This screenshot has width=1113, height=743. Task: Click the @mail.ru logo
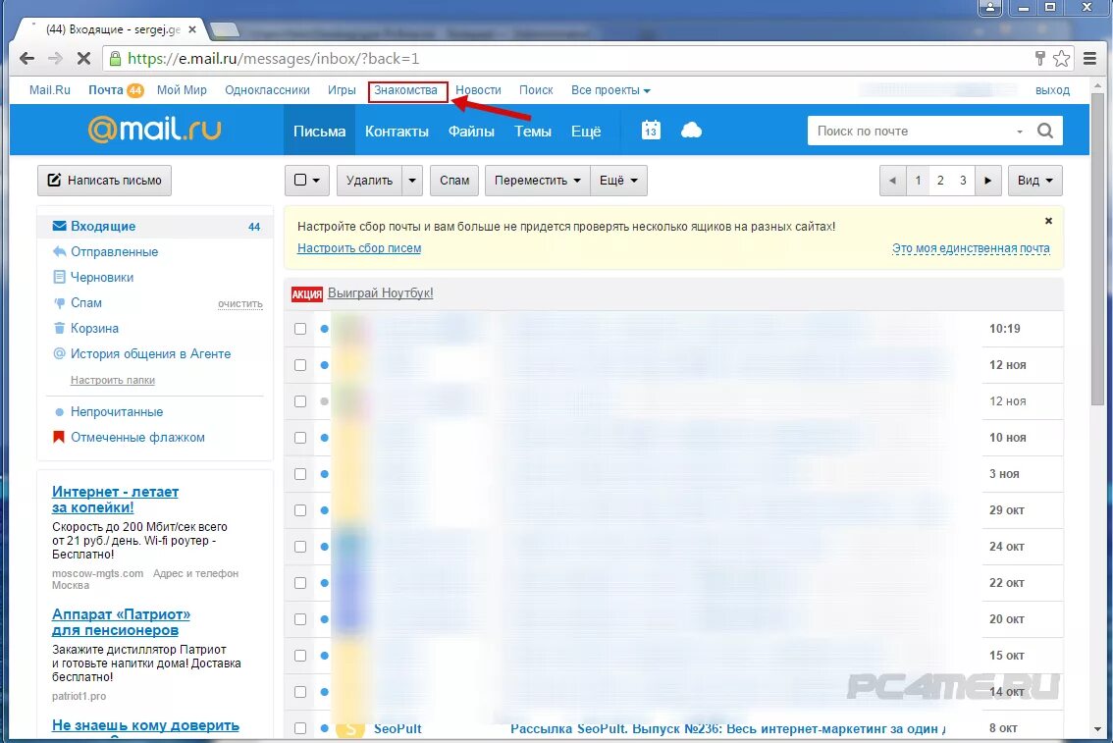[x=155, y=130]
